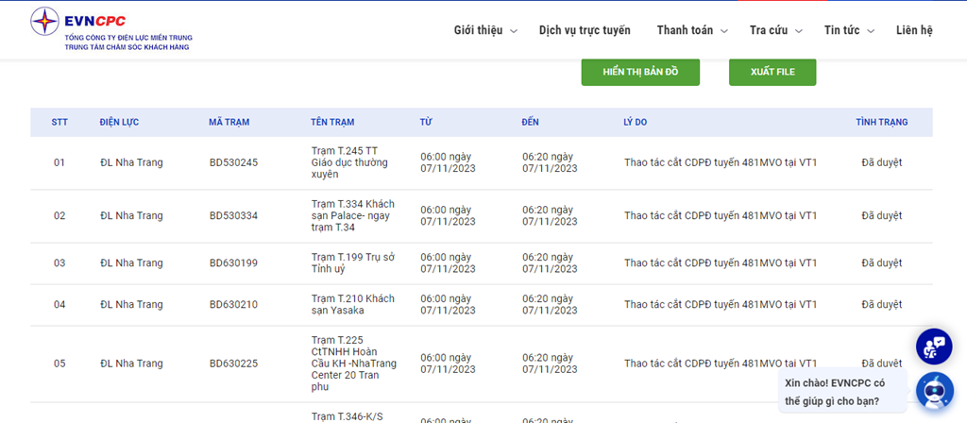Screen dimensions: 967x423
Task: Click the TÌNH TRẠNG column header
Action: (x=881, y=123)
